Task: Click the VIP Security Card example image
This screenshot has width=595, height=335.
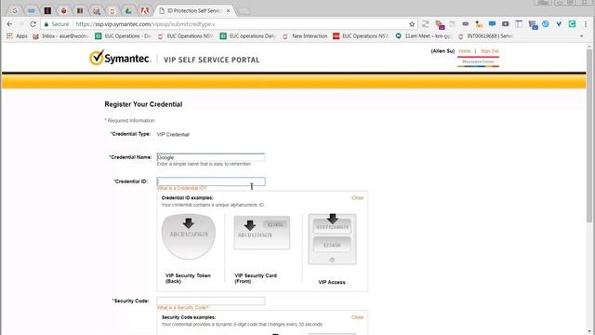Action: point(262,233)
